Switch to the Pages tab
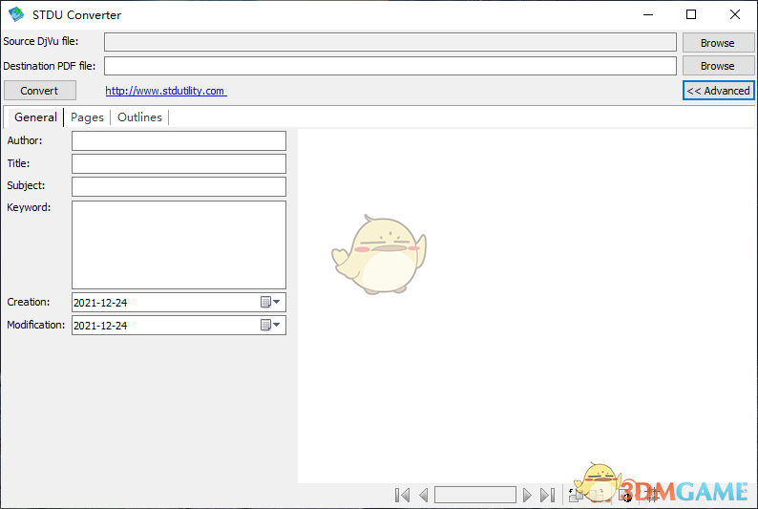 pos(87,117)
